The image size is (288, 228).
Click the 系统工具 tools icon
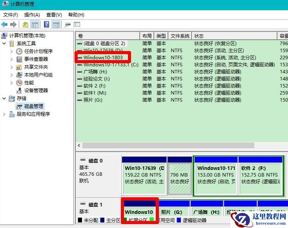click(11, 44)
